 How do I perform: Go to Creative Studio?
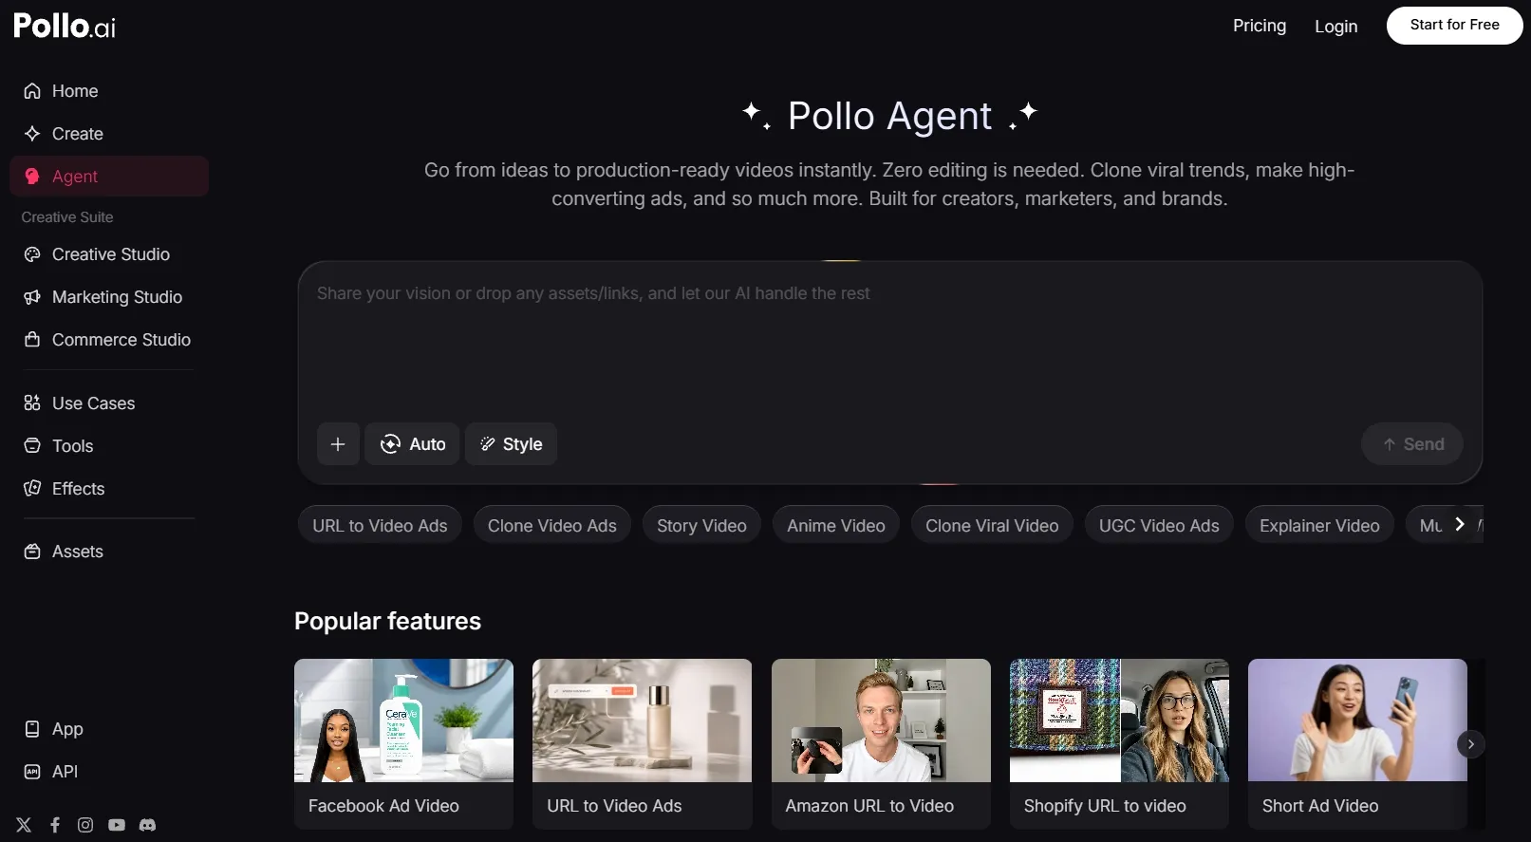coord(109,254)
